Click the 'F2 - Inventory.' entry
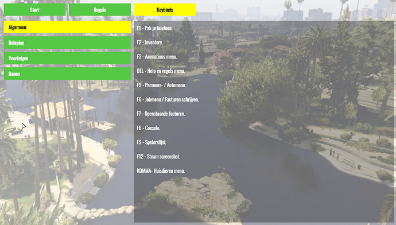The height and width of the screenshot is (225, 396). pyautogui.click(x=150, y=42)
